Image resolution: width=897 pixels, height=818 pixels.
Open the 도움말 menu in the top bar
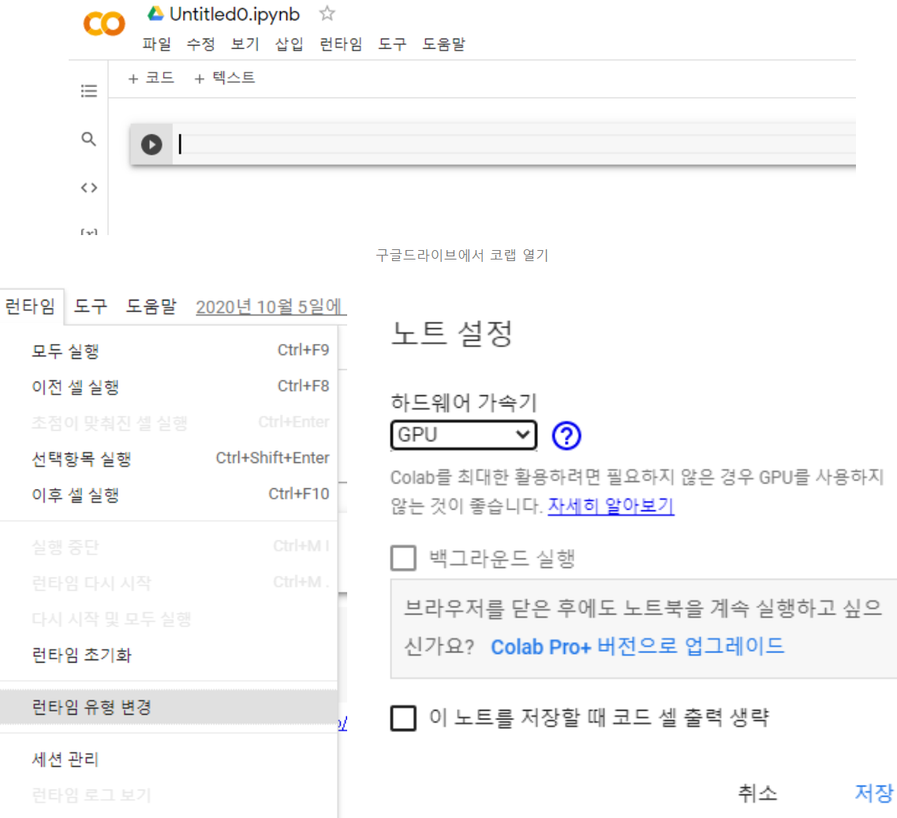[x=444, y=44]
